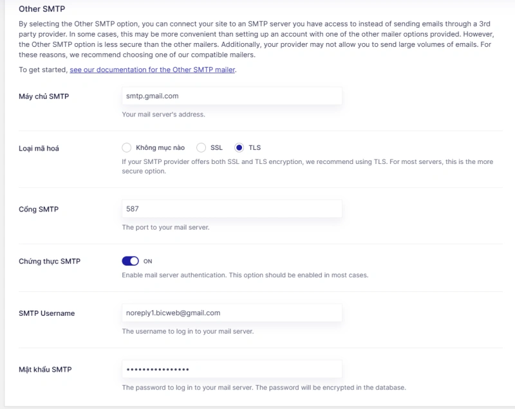Click the "Your mail server's address." hint text

pyautogui.click(x=164, y=114)
